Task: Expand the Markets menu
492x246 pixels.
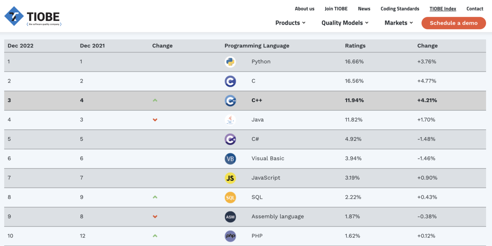Action: tap(399, 23)
